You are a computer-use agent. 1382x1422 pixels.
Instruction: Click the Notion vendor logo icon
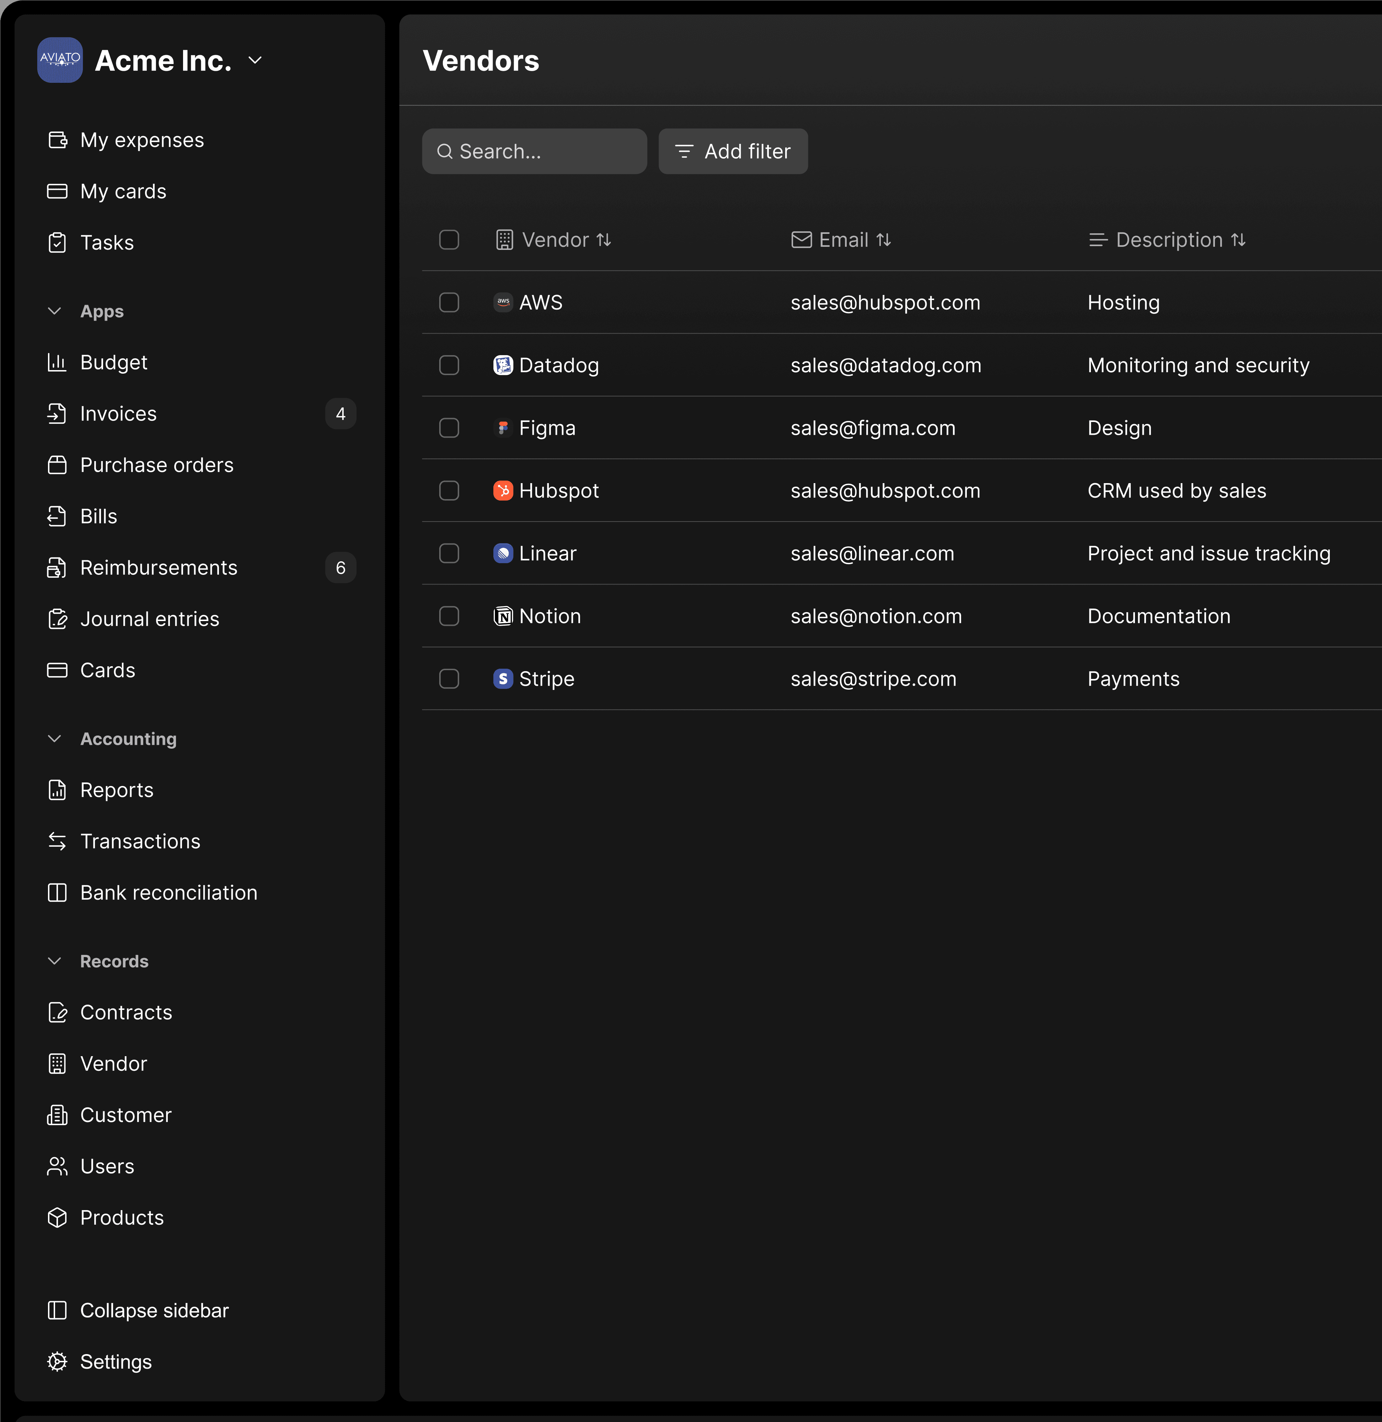pos(503,616)
